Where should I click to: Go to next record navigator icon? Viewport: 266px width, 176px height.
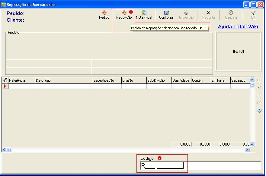[259, 95]
